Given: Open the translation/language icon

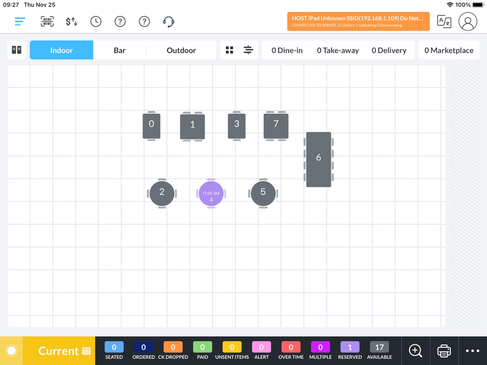Looking at the screenshot, I should point(444,22).
